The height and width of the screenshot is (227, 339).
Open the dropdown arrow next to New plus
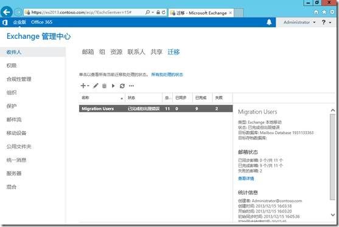pos(88,86)
